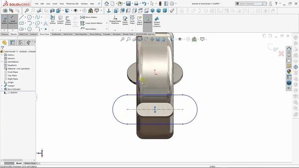The image size is (299, 168).
Task: Select the Circle sketch tool
Action: (29, 18)
